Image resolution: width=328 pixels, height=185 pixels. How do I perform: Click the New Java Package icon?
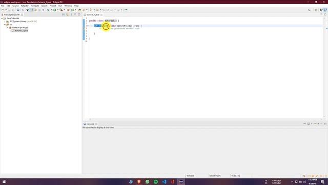[68, 10]
